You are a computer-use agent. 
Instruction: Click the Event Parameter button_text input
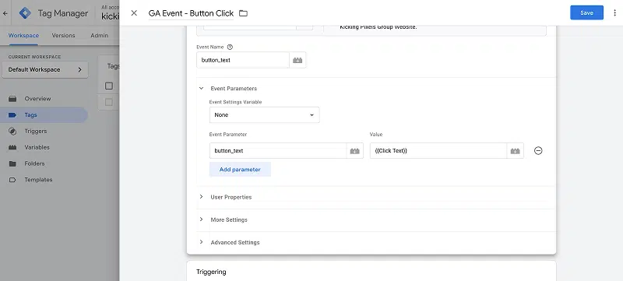coord(278,151)
